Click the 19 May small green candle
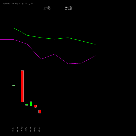The width and height of the screenshot is (136, 136). [x=27, y=105]
